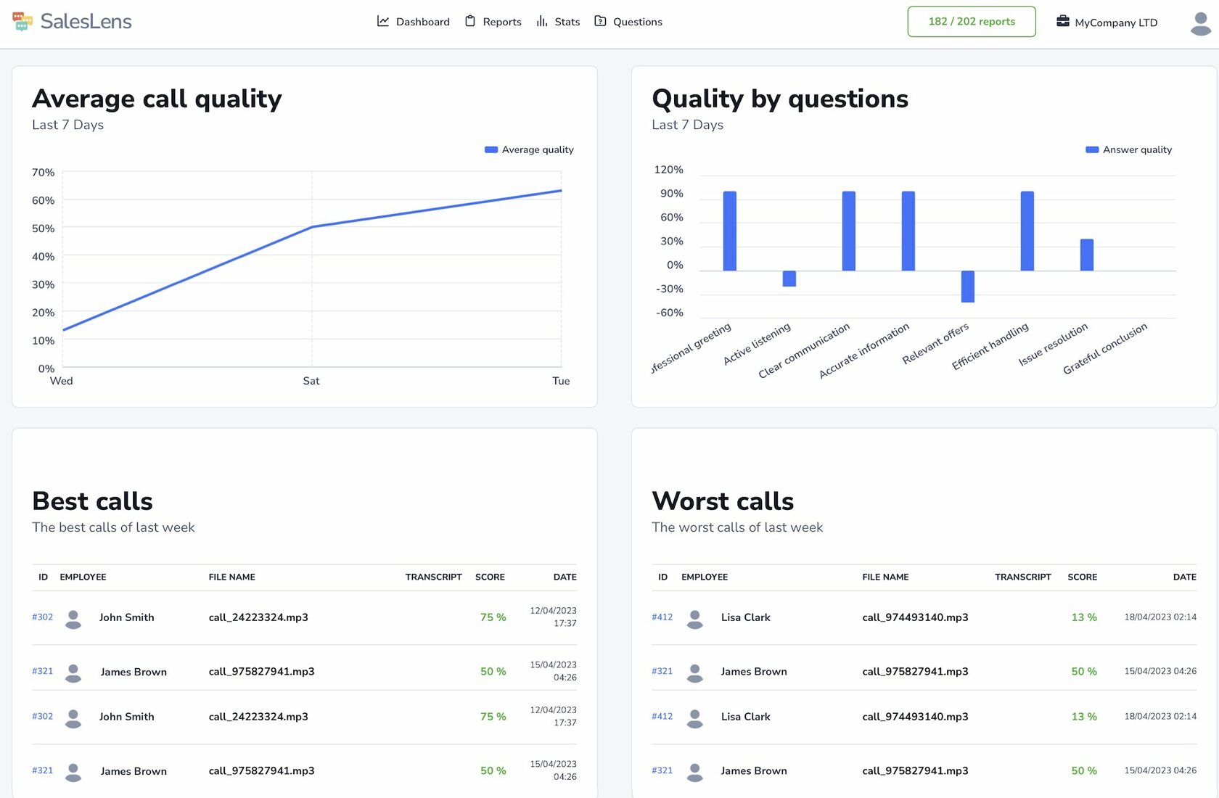Open report #412 for Lisa Clark

pyautogui.click(x=662, y=617)
